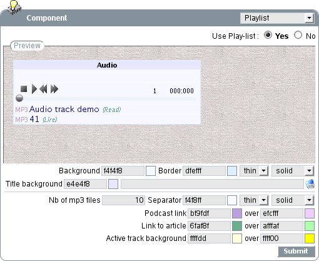
Task: Click the audio progress slider knob
Action: pyautogui.click(x=19, y=98)
